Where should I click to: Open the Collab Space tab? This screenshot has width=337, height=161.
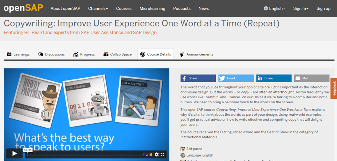118,54
